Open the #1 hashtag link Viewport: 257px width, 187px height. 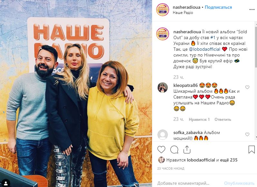[213, 37]
